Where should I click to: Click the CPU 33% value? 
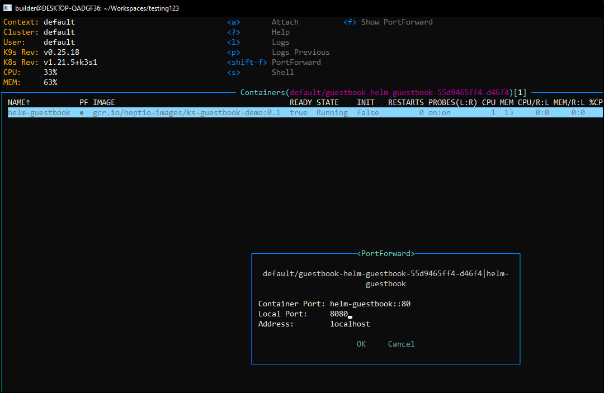(x=50, y=72)
